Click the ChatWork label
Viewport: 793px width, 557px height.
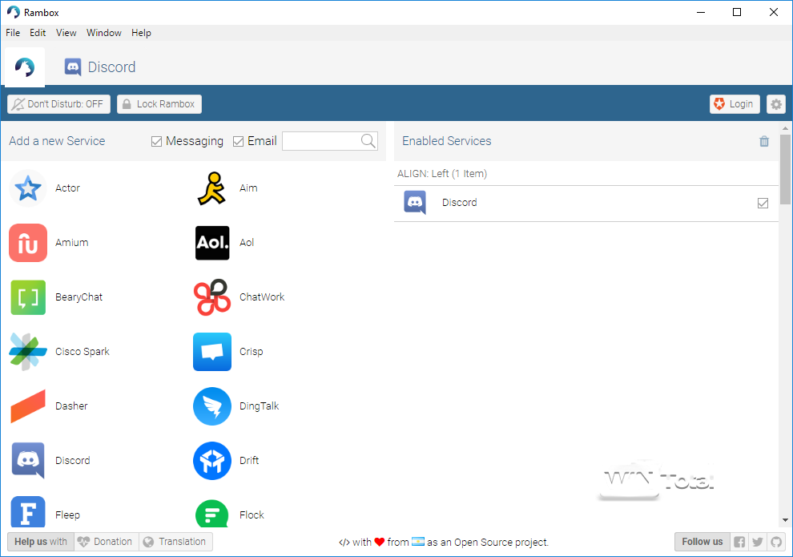(262, 297)
